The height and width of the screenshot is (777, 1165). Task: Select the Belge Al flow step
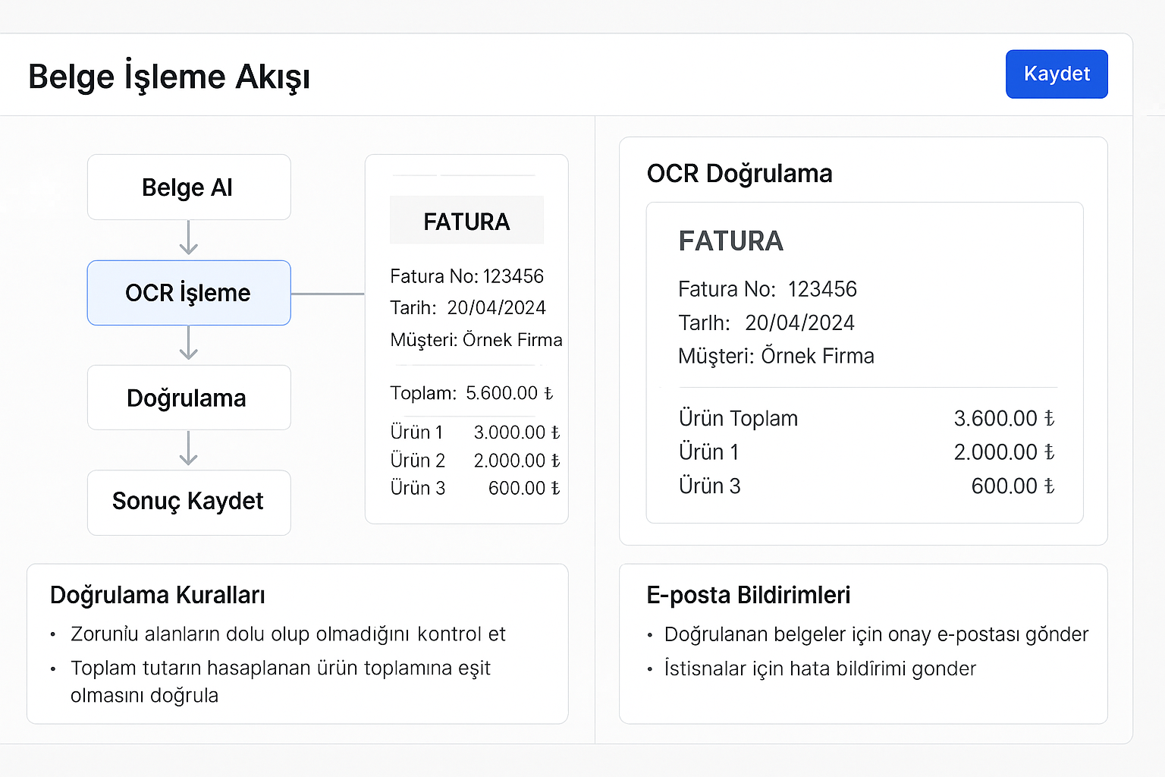(188, 187)
